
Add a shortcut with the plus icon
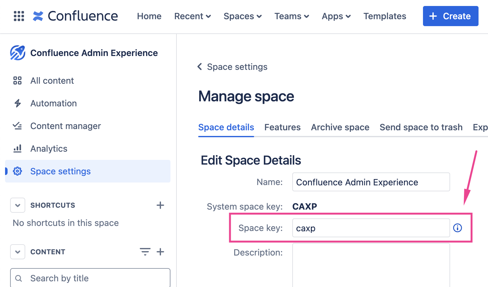coord(160,205)
